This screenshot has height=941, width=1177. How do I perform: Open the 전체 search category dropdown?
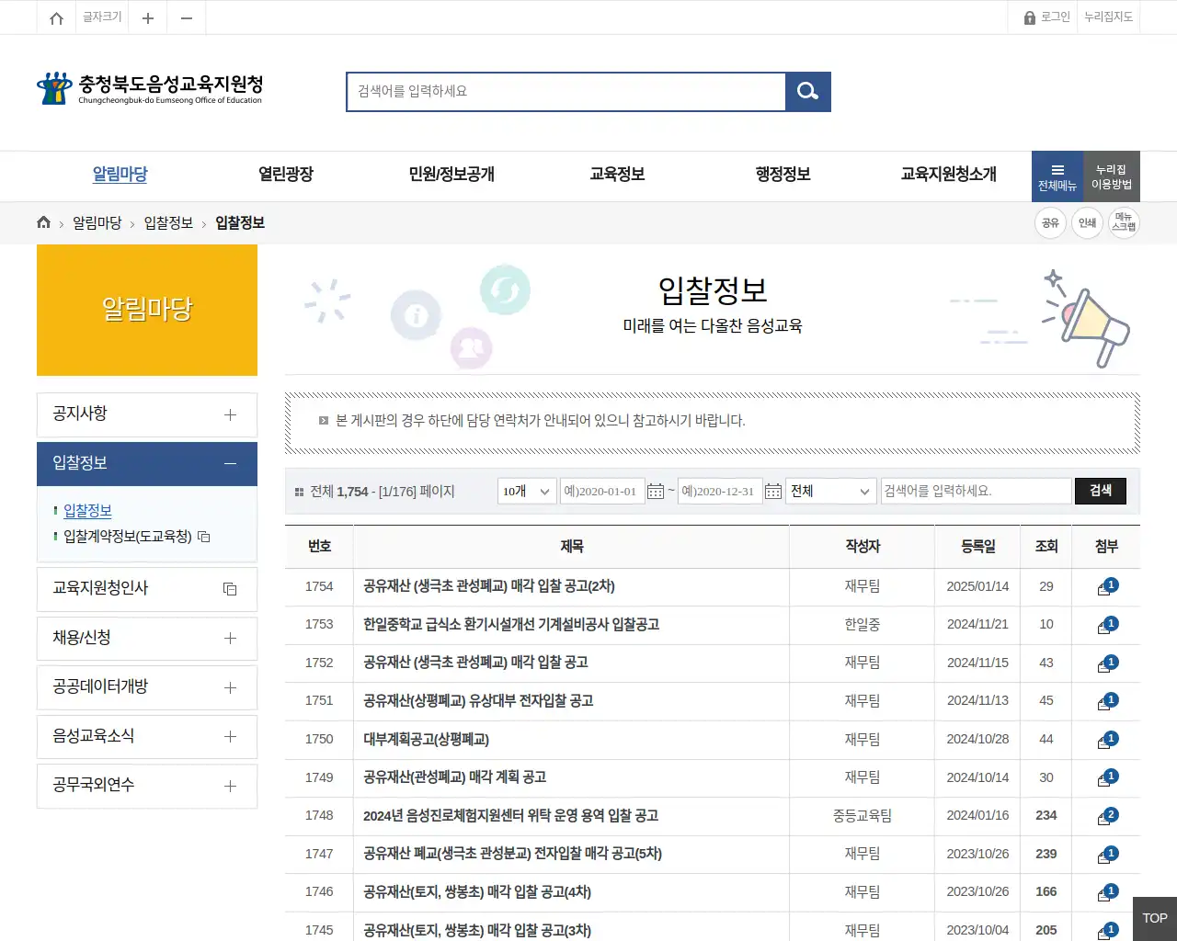tap(831, 492)
